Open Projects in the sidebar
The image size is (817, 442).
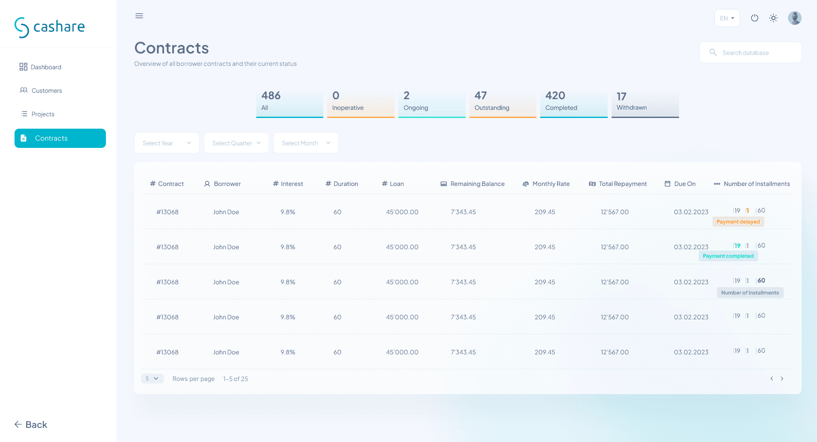[x=38, y=114]
